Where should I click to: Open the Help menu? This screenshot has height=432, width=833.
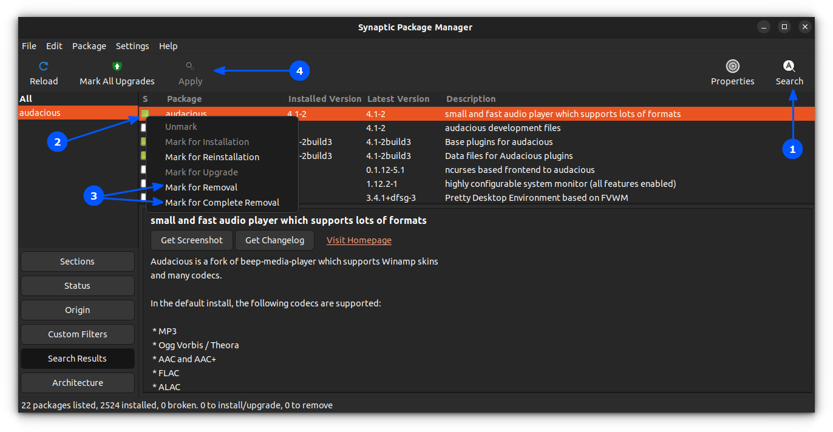168,46
